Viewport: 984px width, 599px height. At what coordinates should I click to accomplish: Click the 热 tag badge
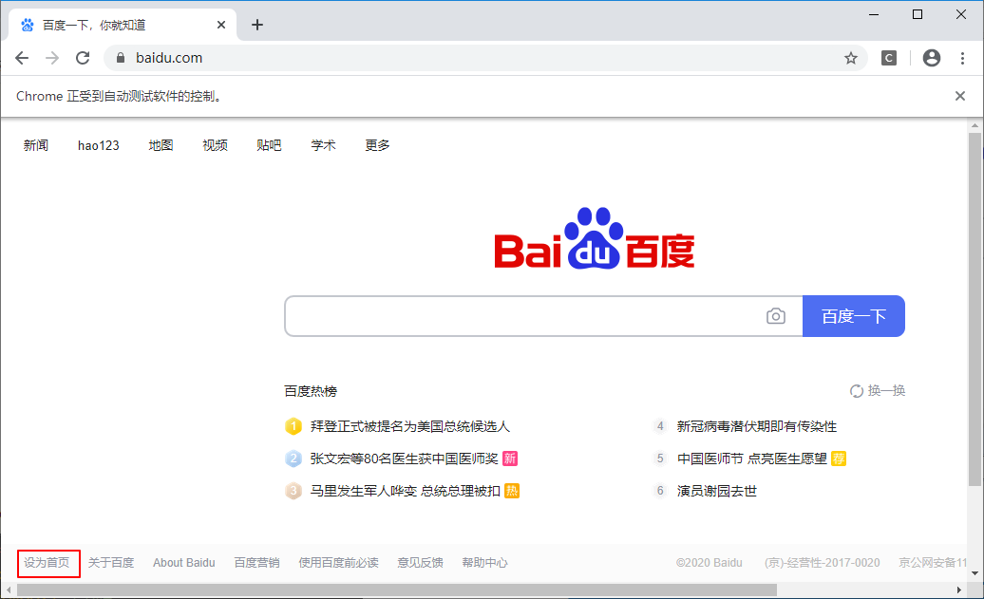512,491
